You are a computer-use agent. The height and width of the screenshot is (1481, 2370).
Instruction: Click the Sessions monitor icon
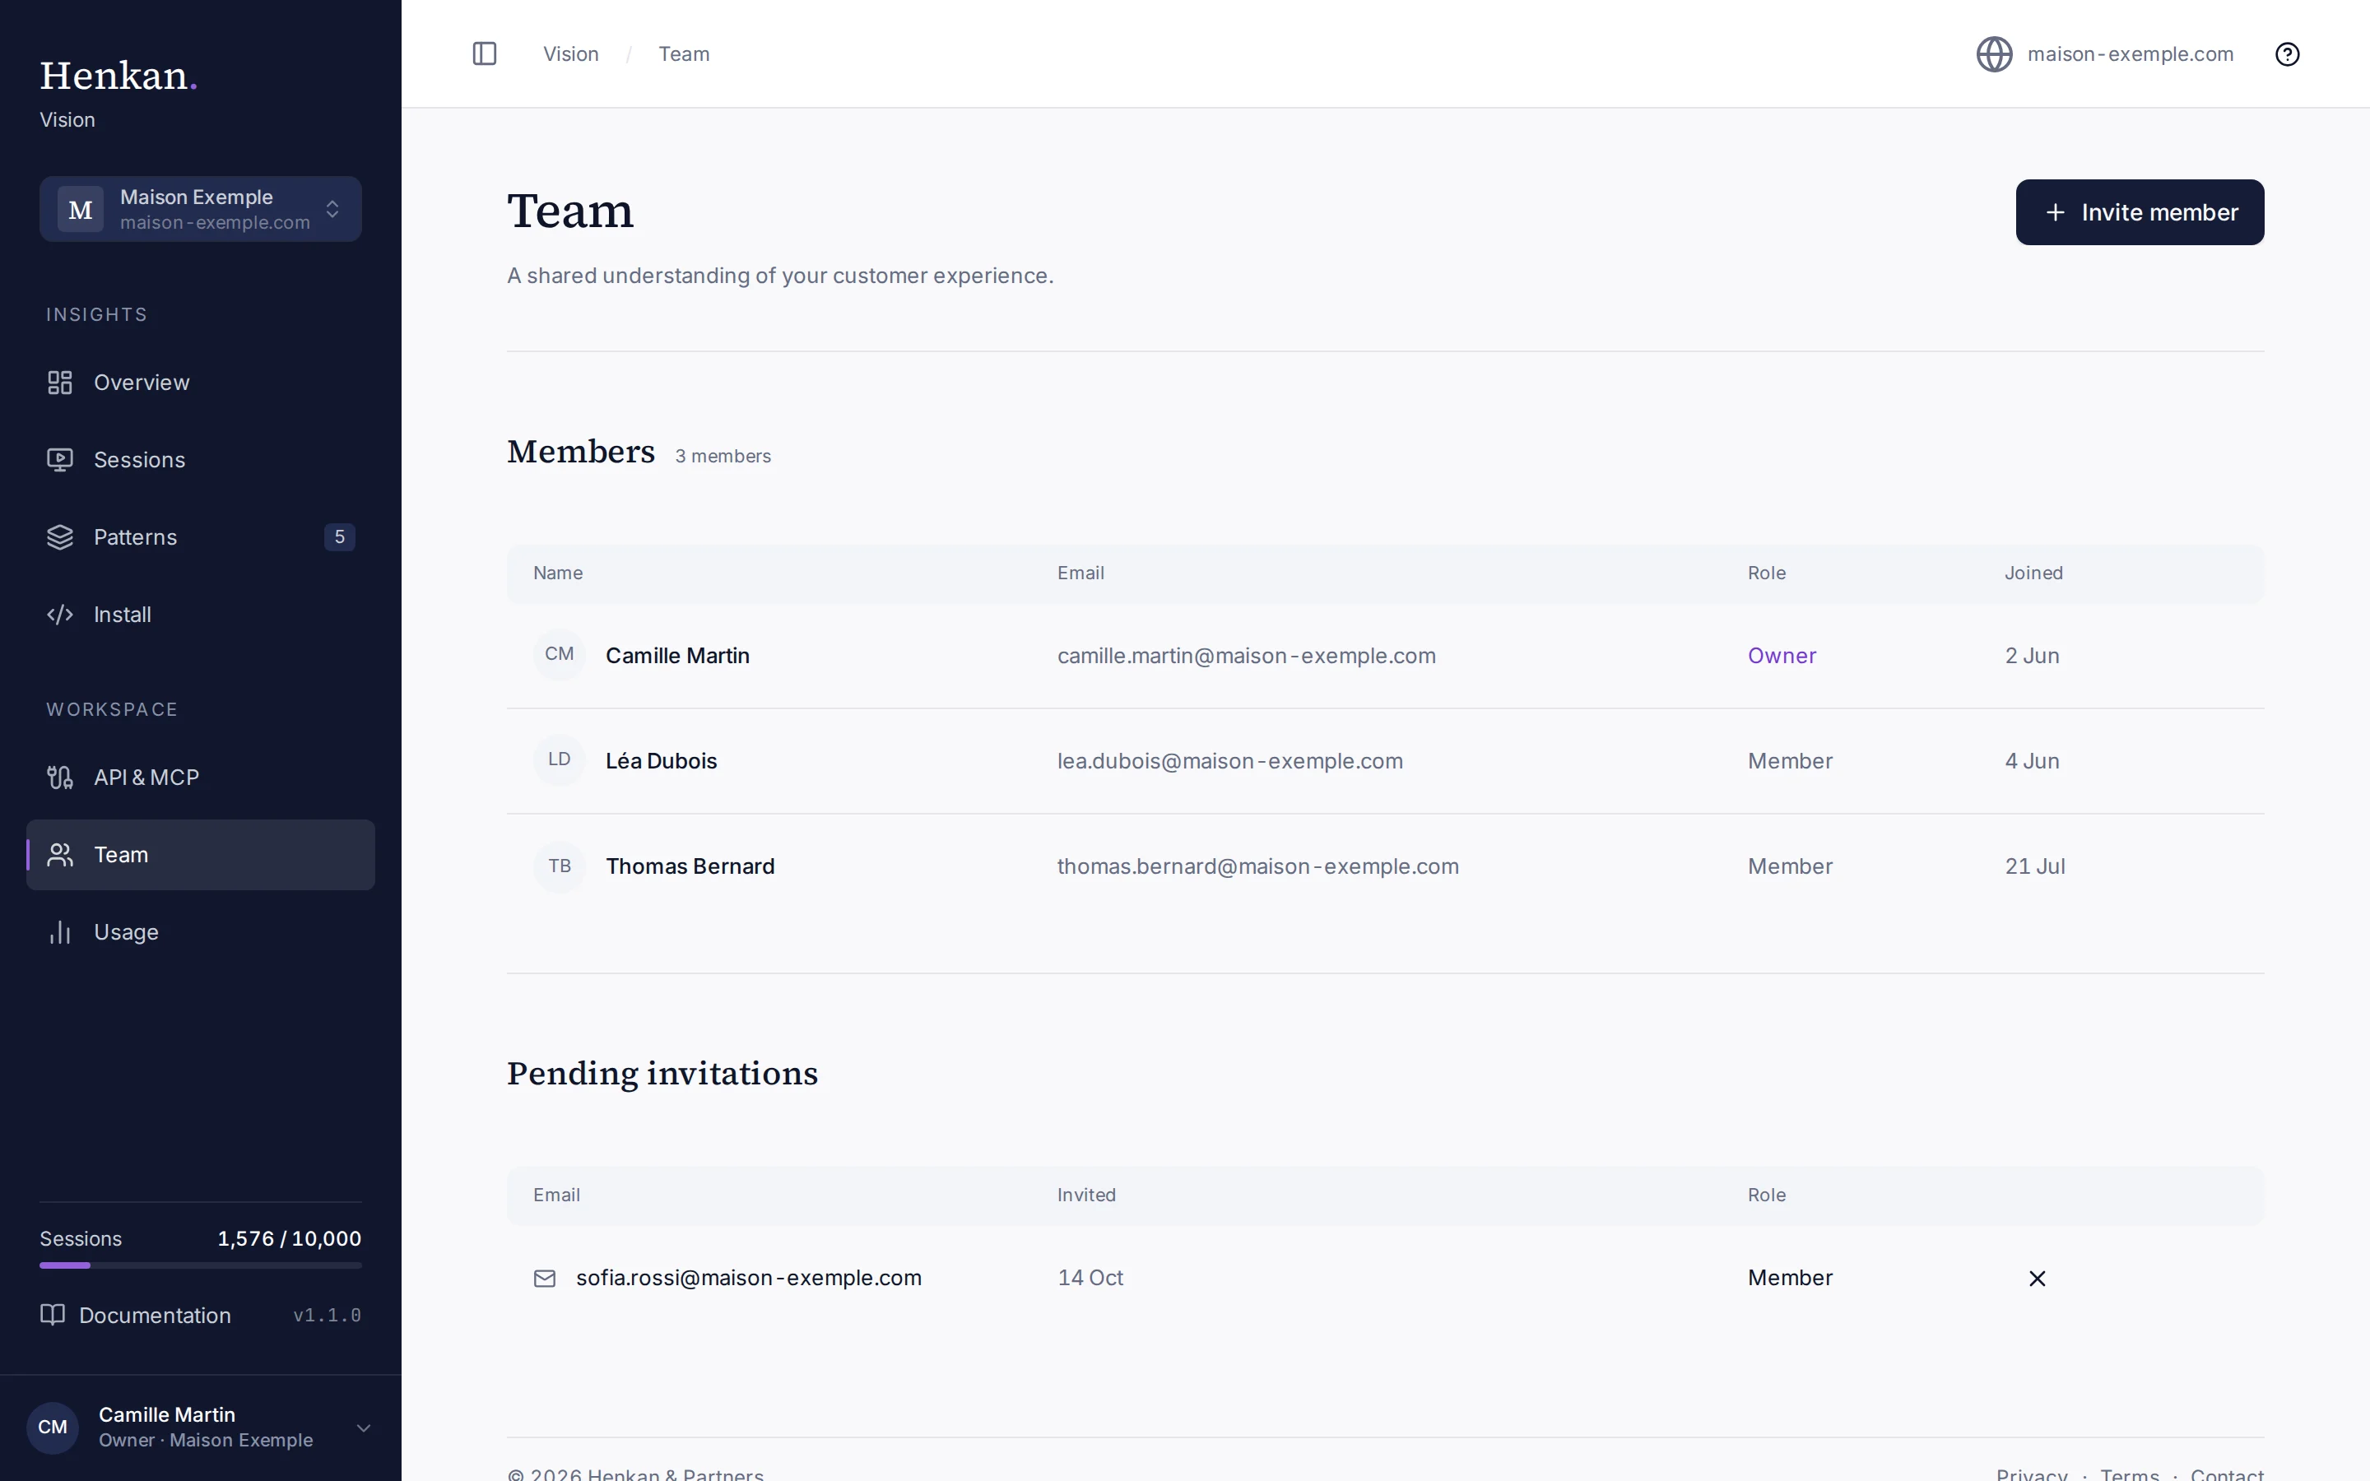[60, 459]
